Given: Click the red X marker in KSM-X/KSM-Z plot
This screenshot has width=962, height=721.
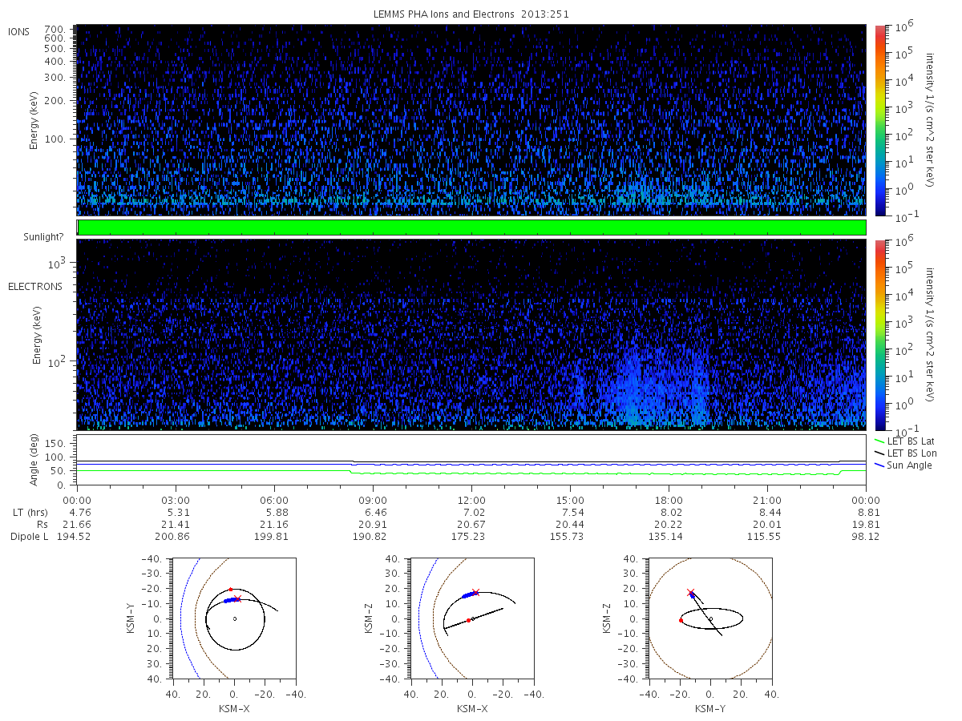Looking at the screenshot, I should click(475, 592).
